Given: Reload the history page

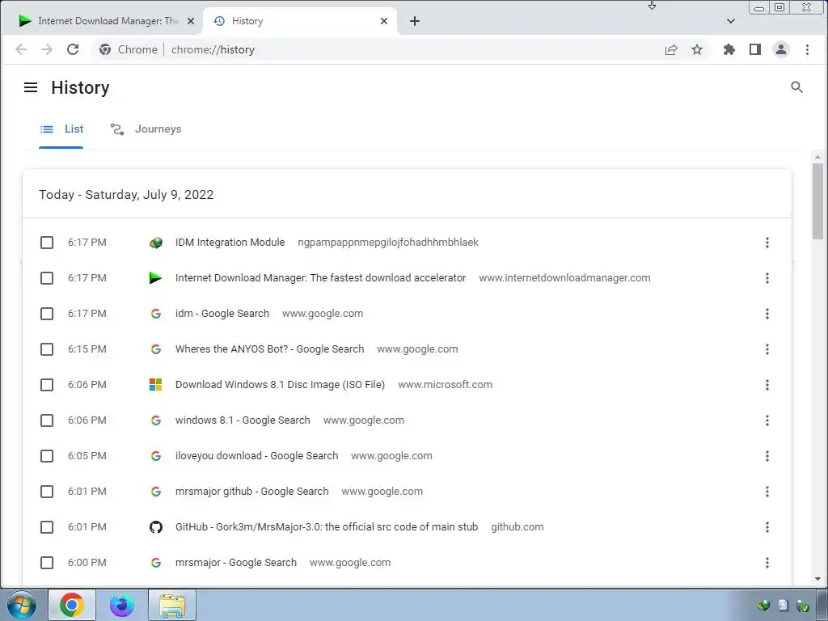Looking at the screenshot, I should (73, 49).
